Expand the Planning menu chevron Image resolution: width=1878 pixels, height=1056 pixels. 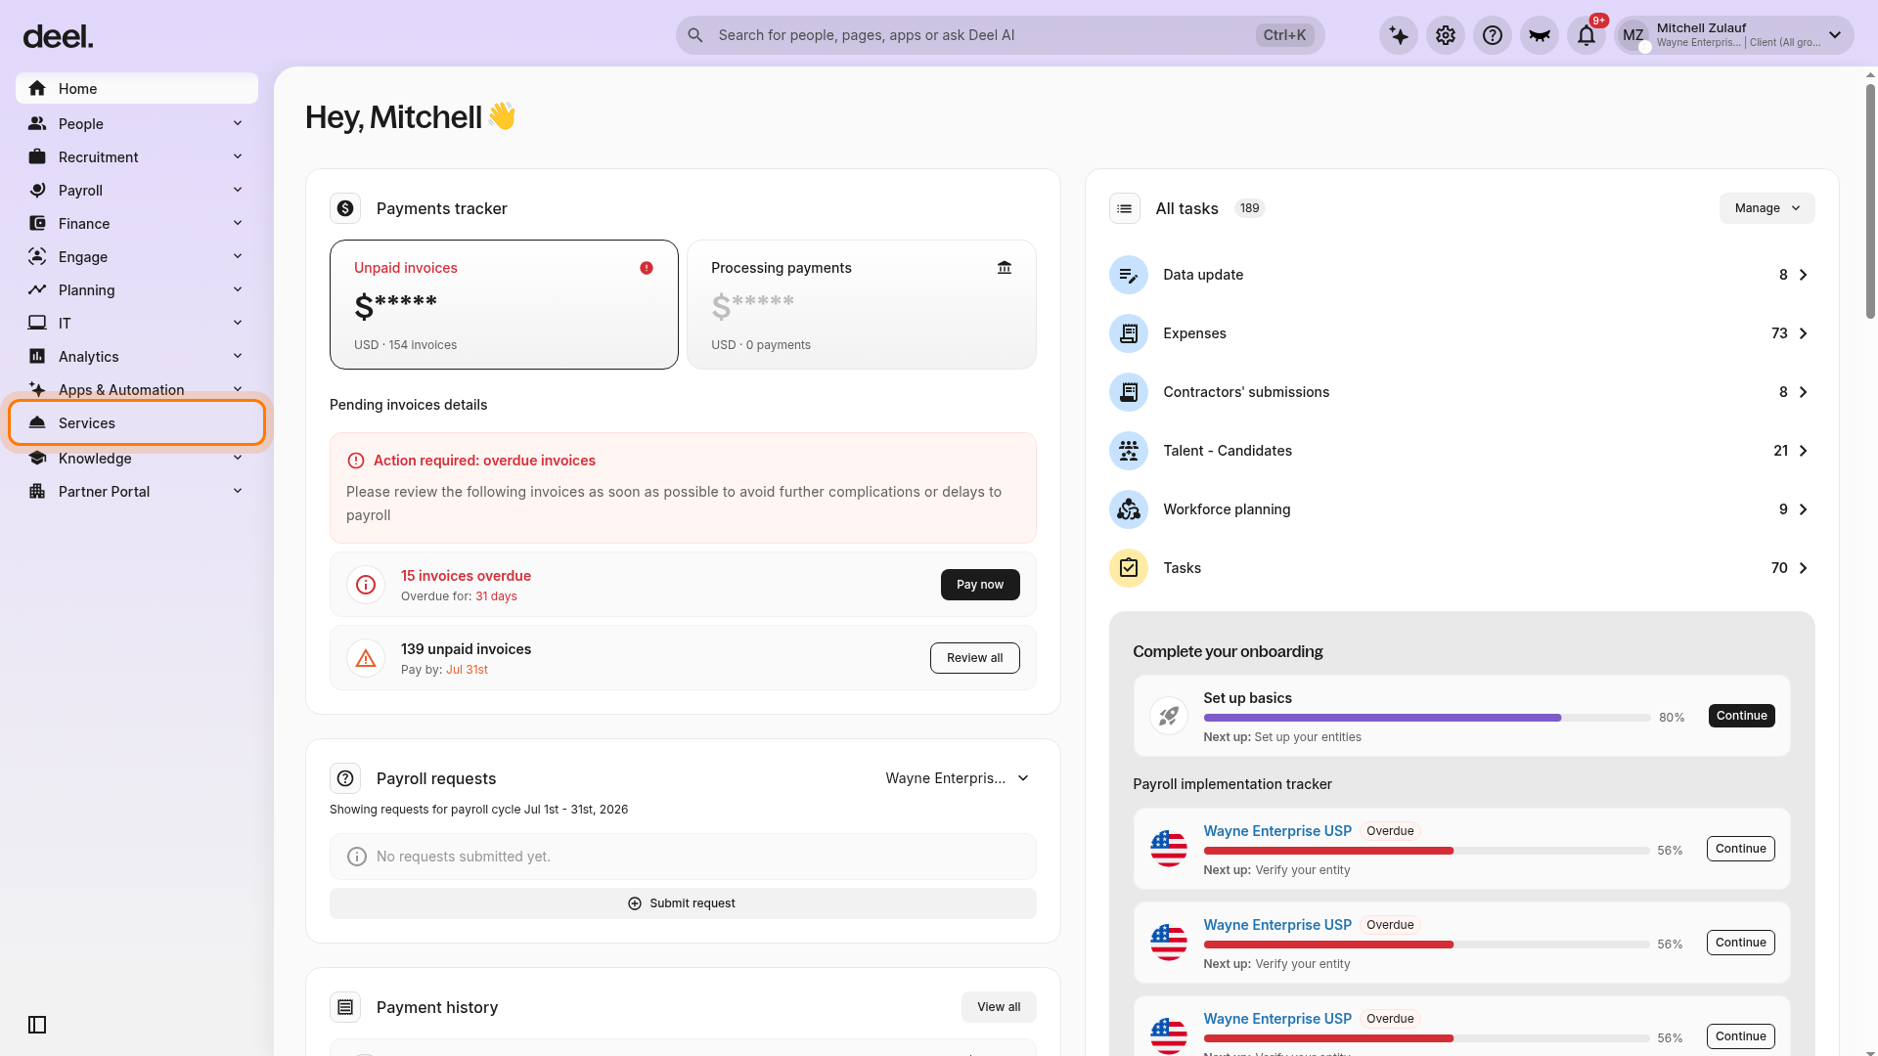click(238, 289)
